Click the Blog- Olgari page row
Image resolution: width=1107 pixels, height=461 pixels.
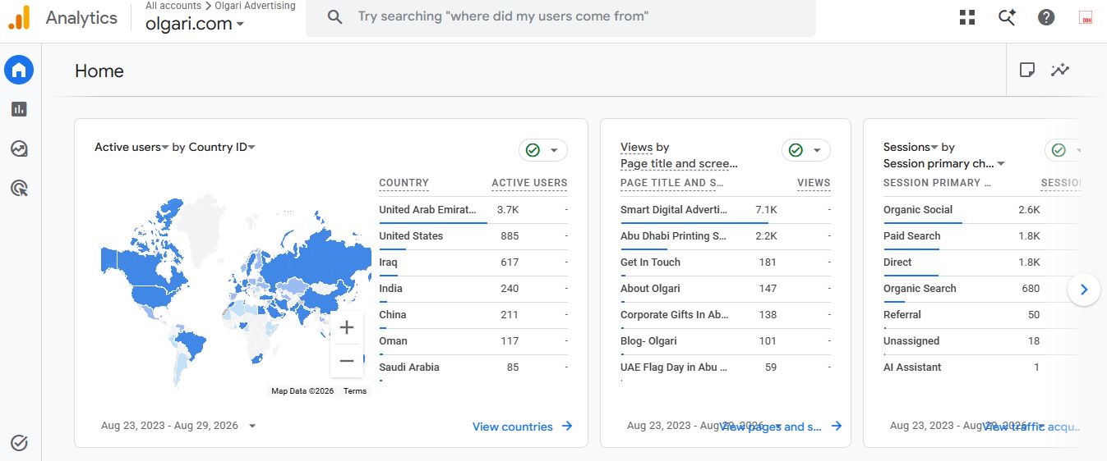pos(726,341)
